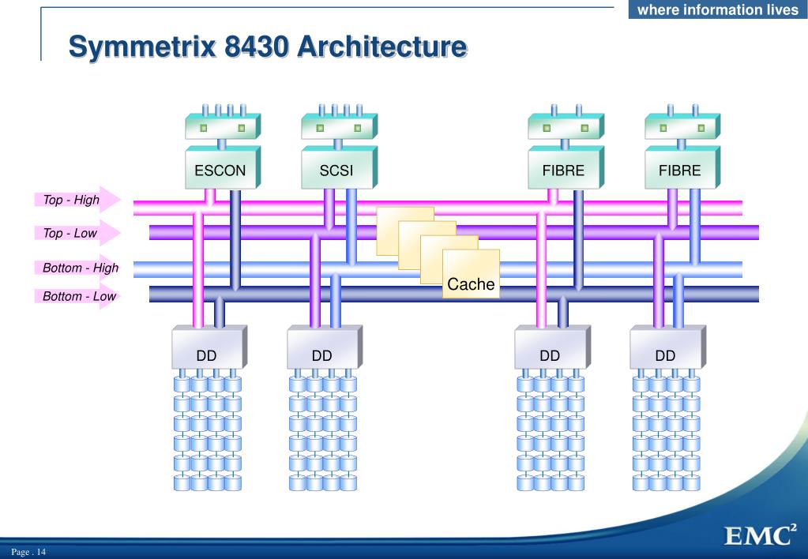
Task: Click the Symmetrix 8430 Architecture title
Action: (268, 46)
